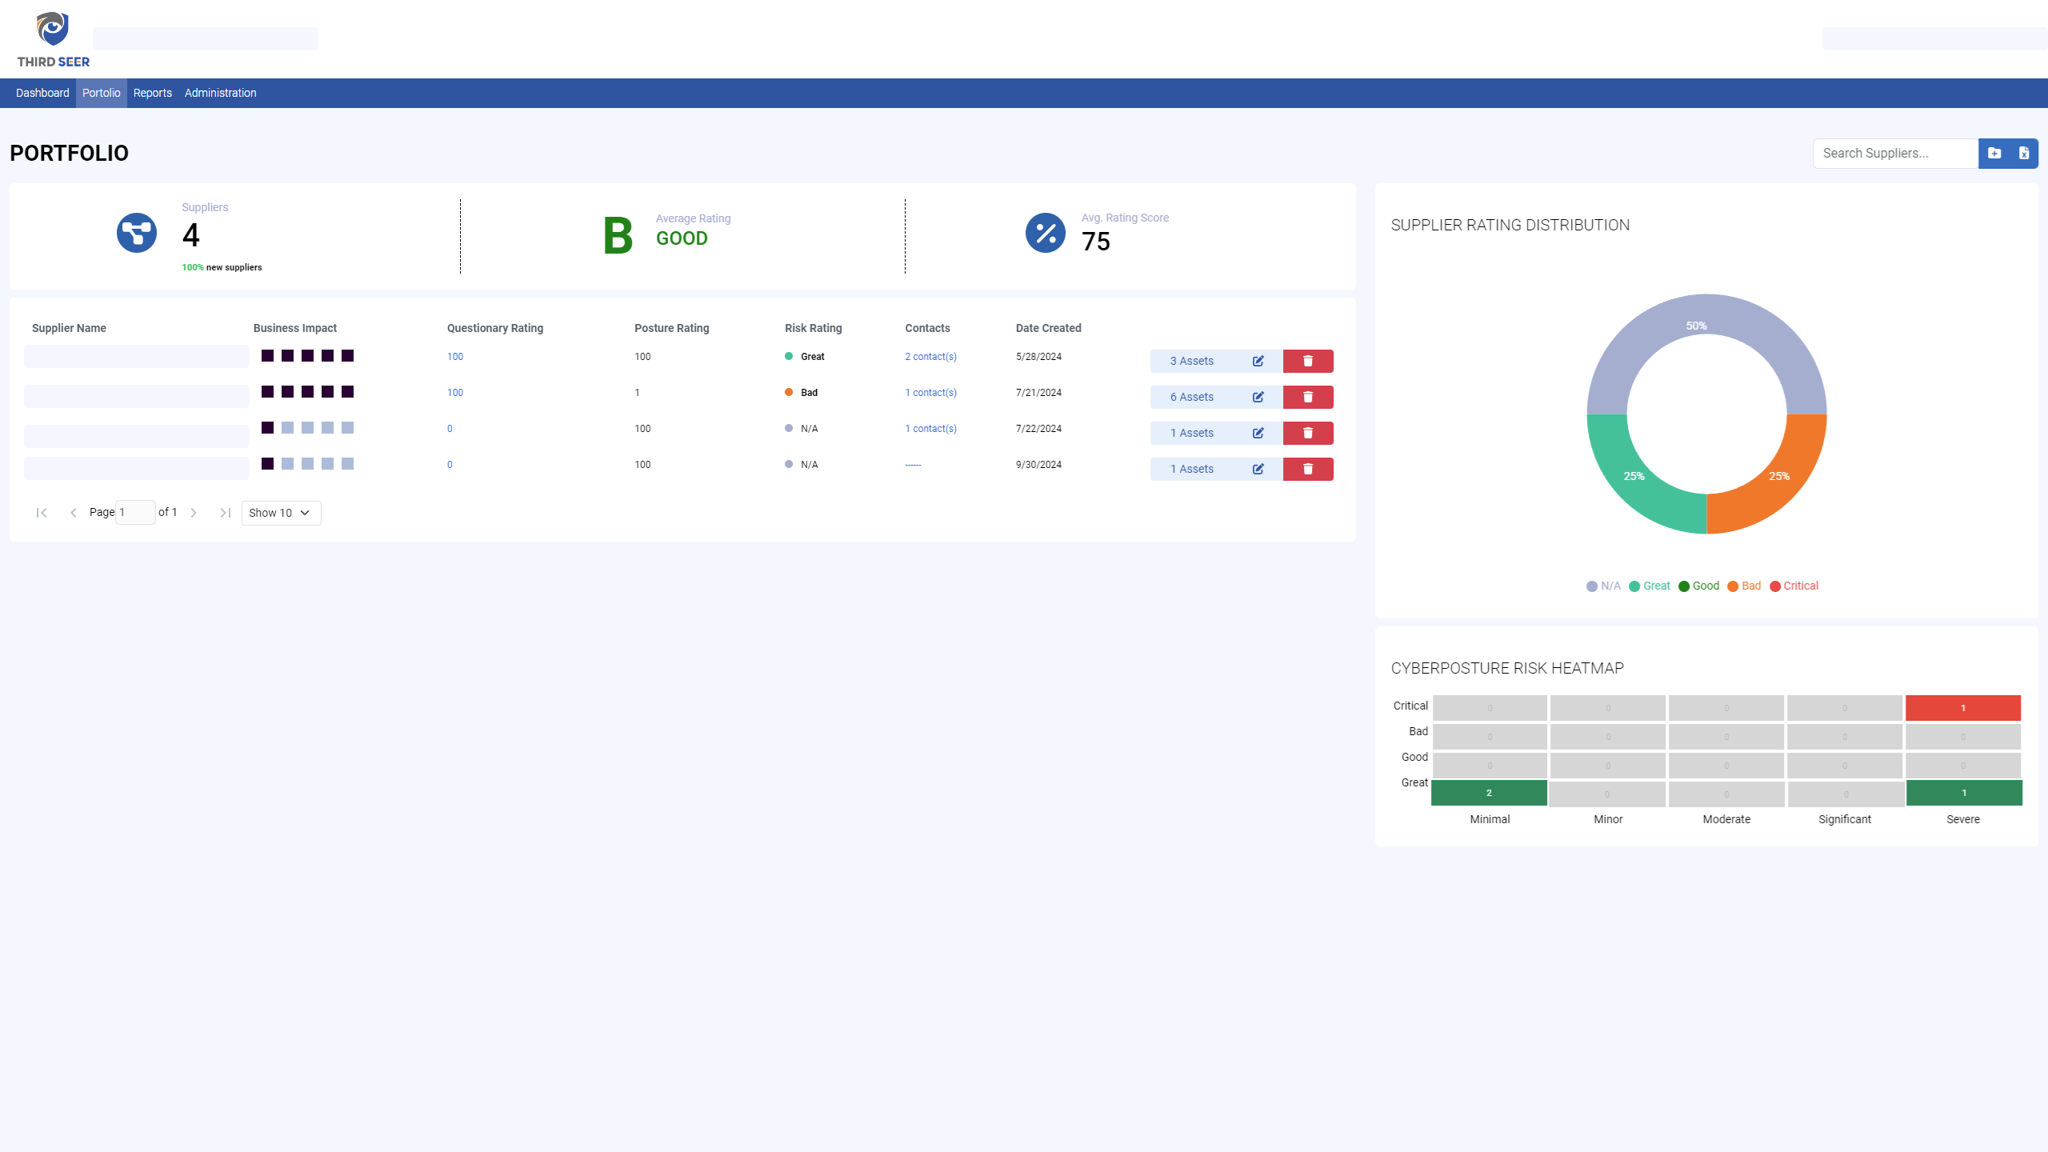Open the 6 Assets button
Image resolution: width=2048 pixels, height=1152 pixels.
pyautogui.click(x=1192, y=397)
